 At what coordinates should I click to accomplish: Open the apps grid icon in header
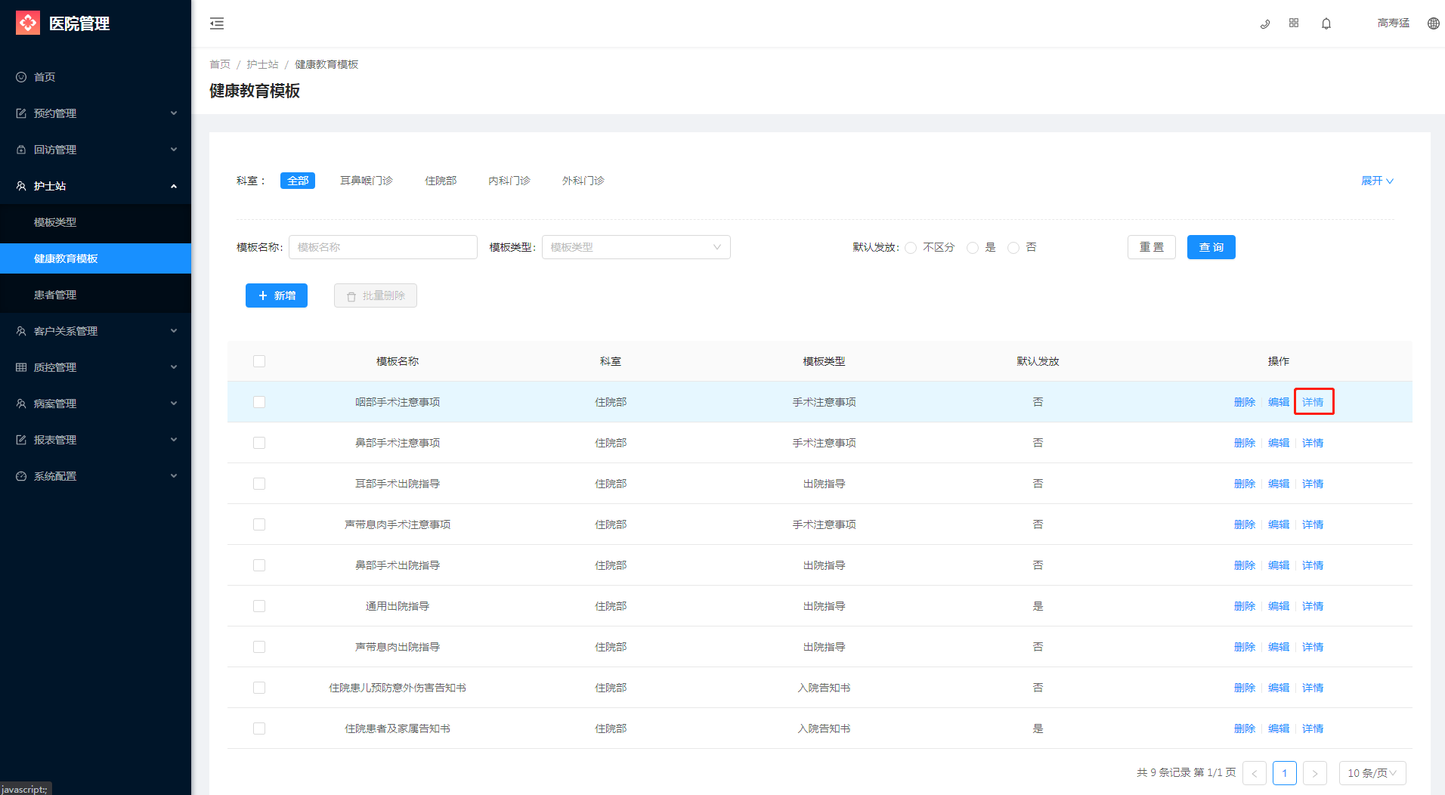click(x=1294, y=23)
